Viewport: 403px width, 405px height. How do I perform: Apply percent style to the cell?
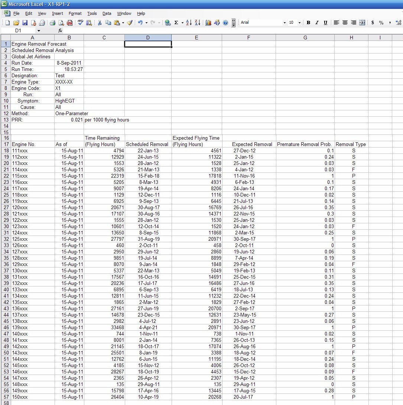(x=381, y=23)
